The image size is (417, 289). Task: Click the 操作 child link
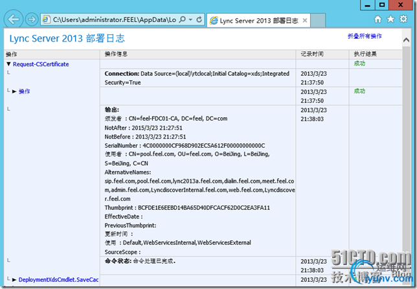tap(24, 91)
